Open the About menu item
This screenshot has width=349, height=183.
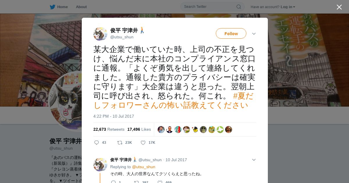[81, 7]
